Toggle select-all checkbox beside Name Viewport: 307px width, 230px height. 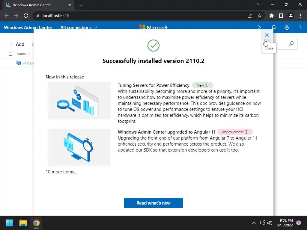point(10,54)
